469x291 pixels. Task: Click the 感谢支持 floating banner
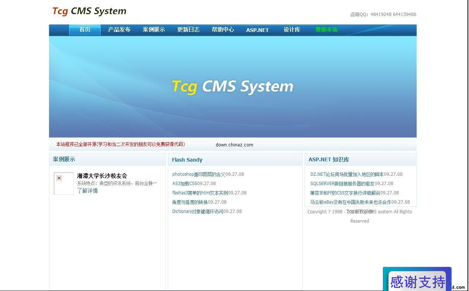point(417,279)
